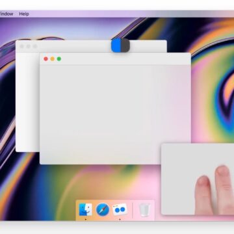
Task: Click the blue-gray snap overlay icon
Action: click(x=120, y=45)
